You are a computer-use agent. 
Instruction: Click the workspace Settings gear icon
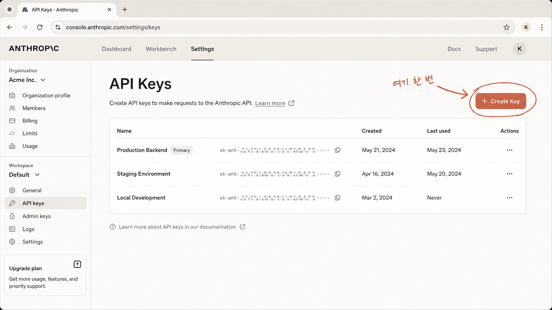pos(12,242)
